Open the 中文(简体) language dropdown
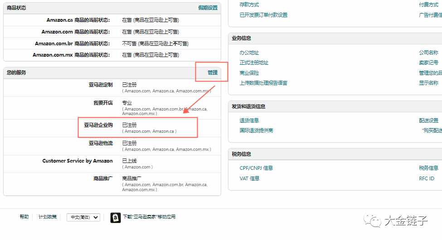This screenshot has width=442, height=240. [x=83, y=217]
